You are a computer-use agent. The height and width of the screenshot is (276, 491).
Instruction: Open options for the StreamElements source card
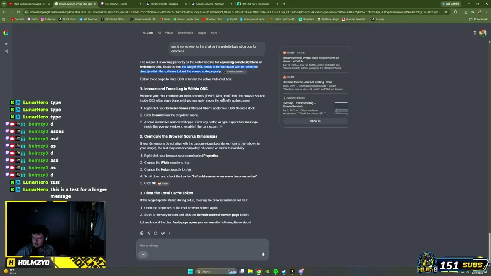point(346,98)
